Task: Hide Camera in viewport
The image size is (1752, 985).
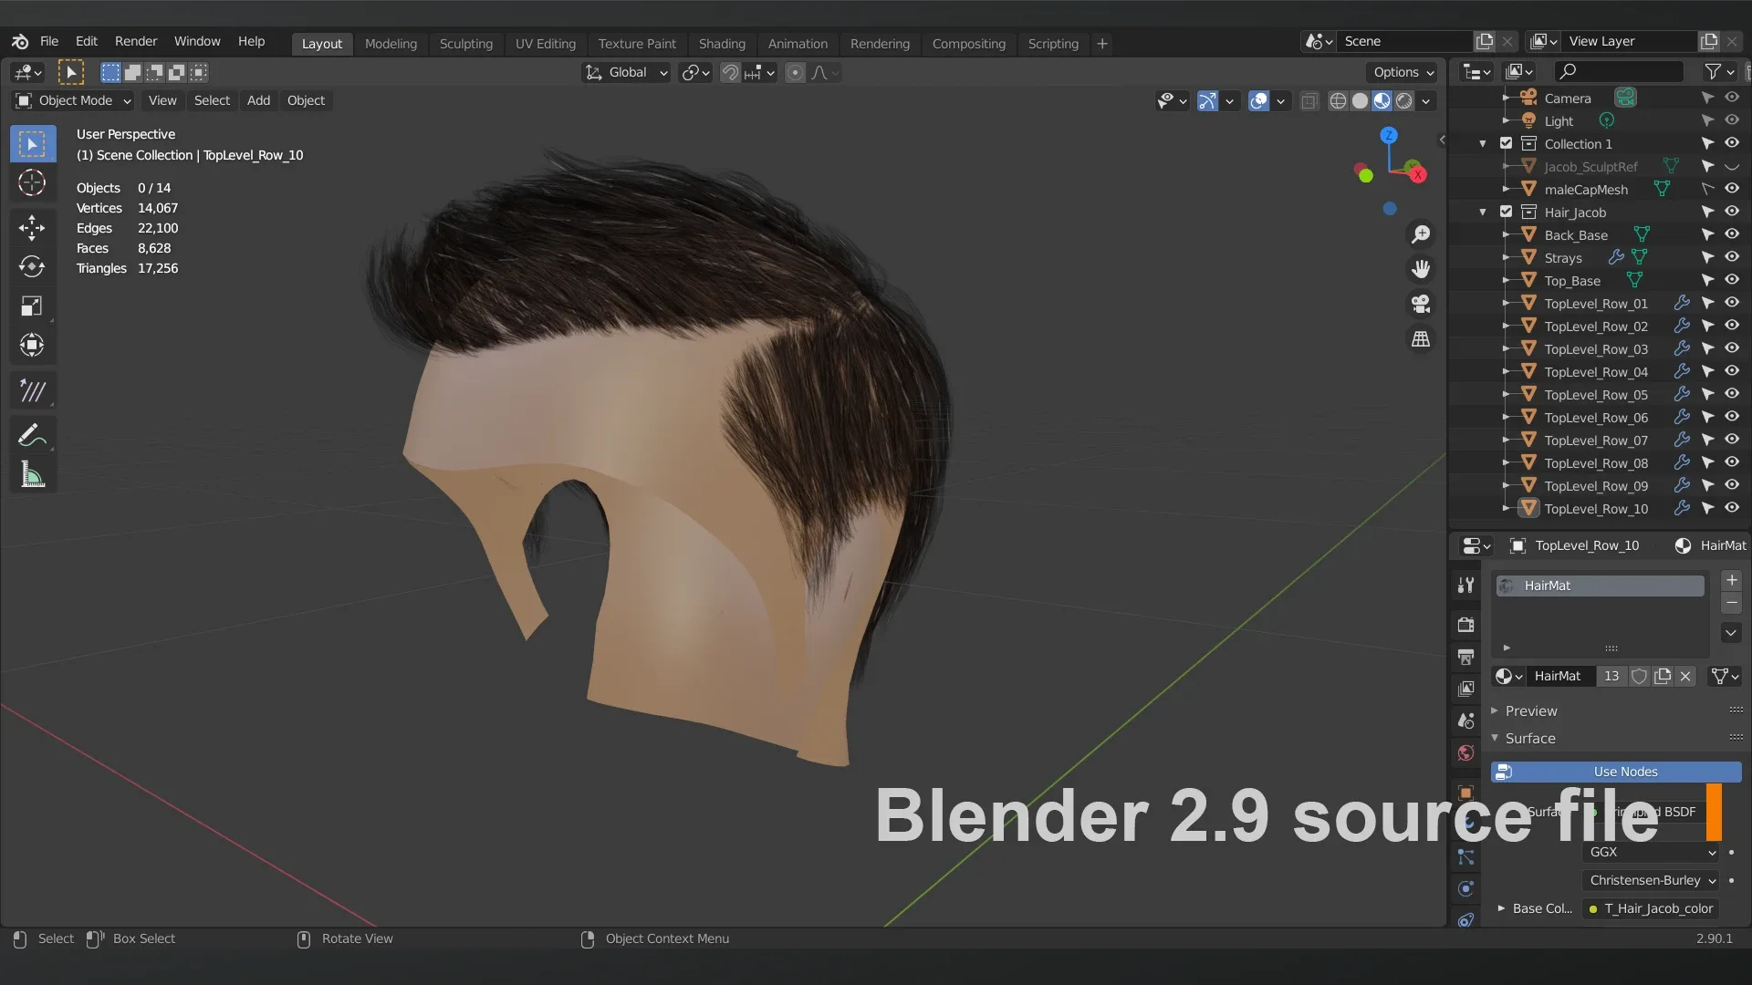Action: (x=1731, y=98)
